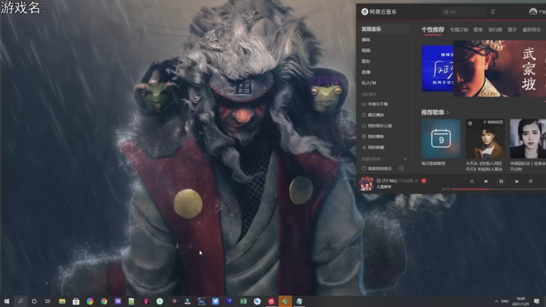Open File Explorer from the taskbar
Viewport: 546px width, 307px height.
click(x=62, y=301)
